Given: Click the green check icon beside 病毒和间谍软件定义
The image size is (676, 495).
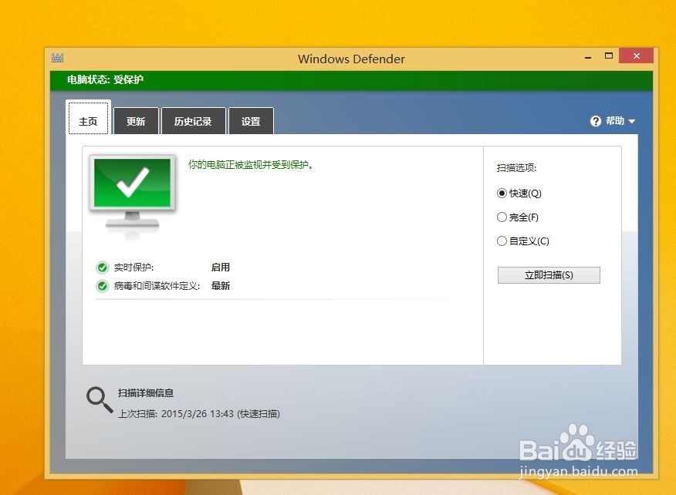Looking at the screenshot, I should click(x=102, y=286).
